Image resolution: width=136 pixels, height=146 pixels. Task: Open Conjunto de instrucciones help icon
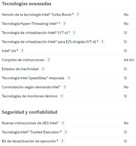48,60
